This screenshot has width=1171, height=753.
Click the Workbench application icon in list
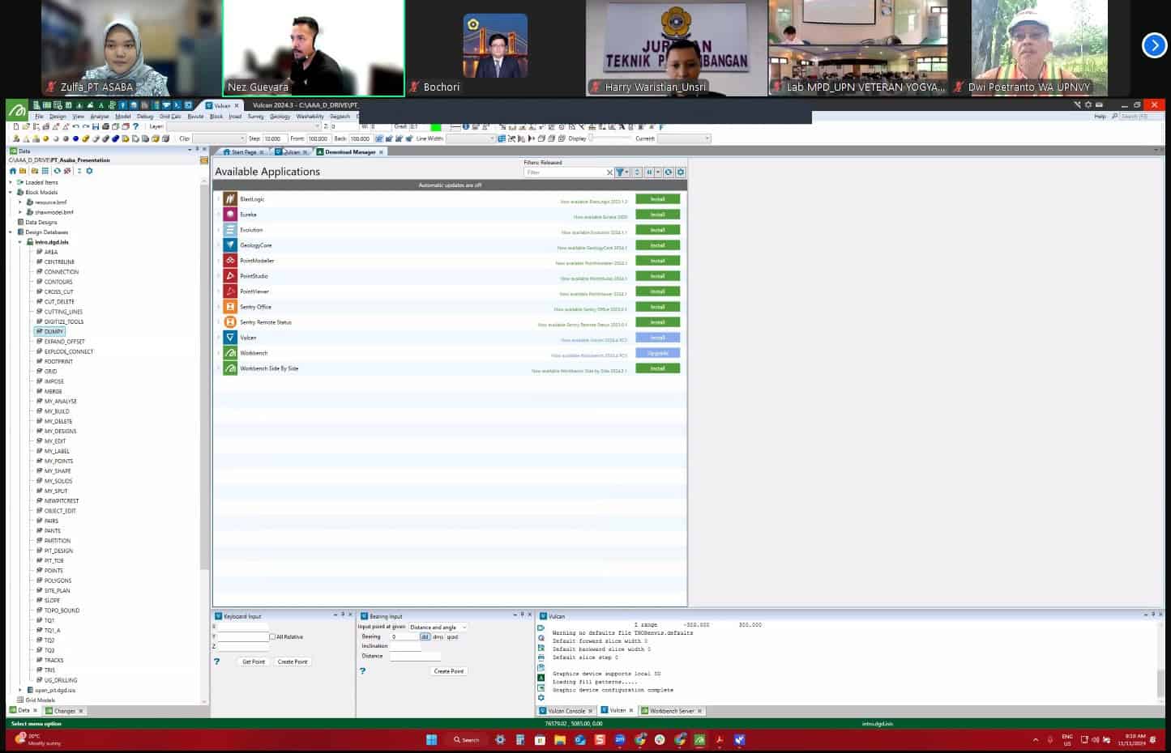tap(231, 353)
